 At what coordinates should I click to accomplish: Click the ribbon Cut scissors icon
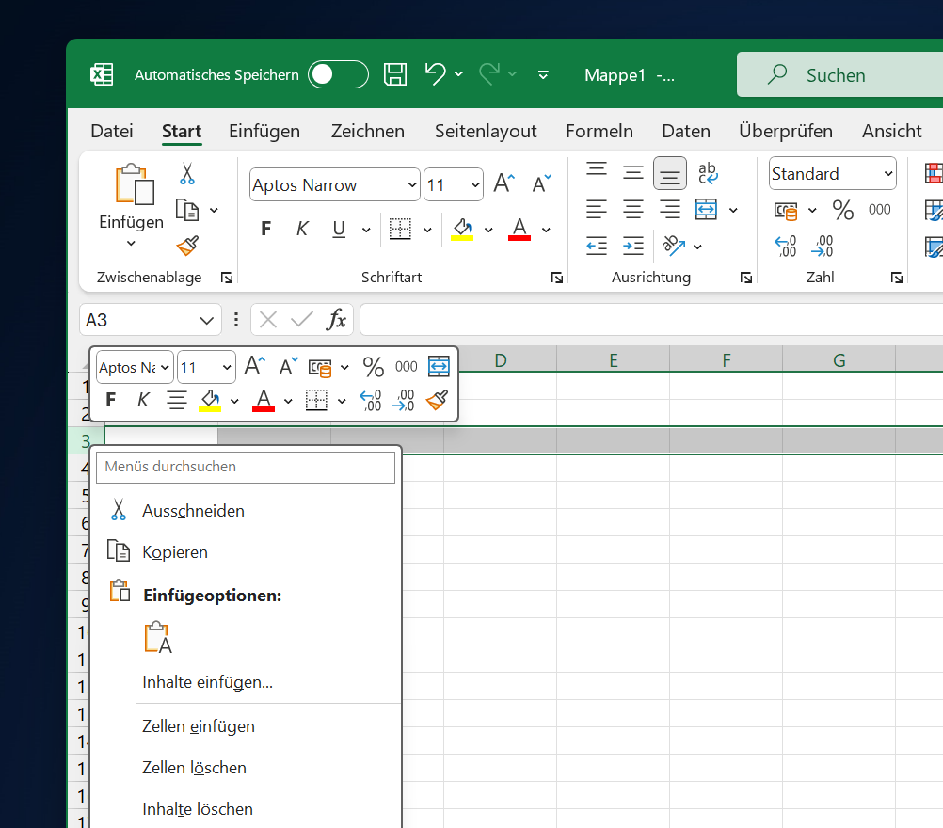(x=187, y=174)
